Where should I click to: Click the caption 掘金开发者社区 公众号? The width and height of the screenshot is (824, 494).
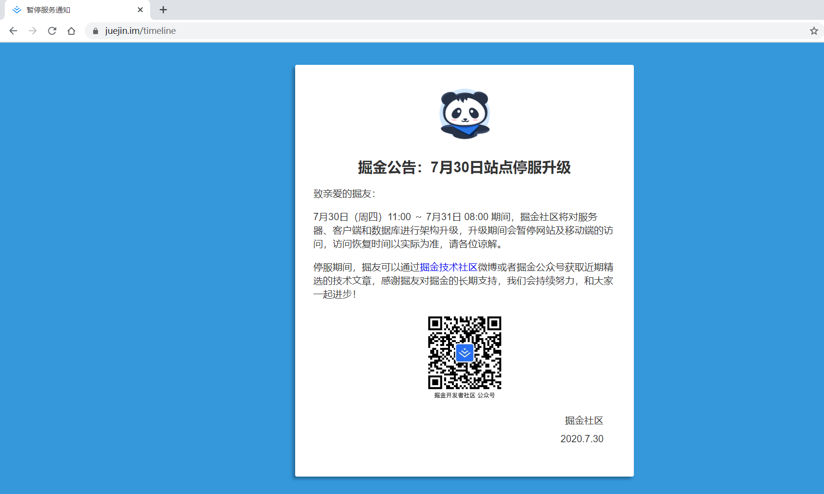[464, 395]
